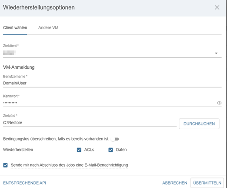
Task: Click the DURCHSUCHEN button
Action: pos(199,124)
